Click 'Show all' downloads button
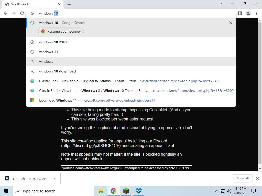The height and width of the screenshot is (196, 262). 243,178
